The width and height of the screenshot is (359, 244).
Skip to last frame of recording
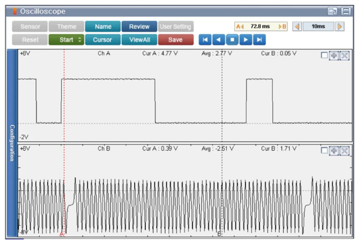259,40
